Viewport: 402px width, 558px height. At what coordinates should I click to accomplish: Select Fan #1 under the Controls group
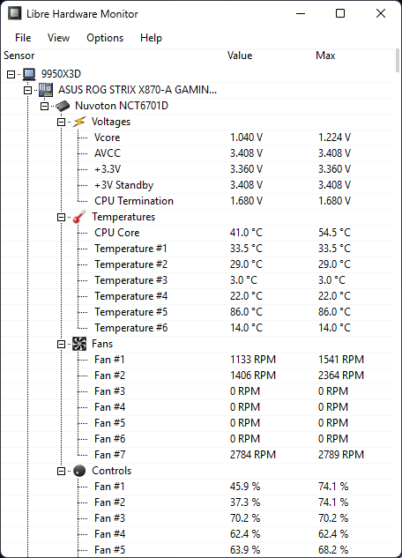tap(197, 487)
